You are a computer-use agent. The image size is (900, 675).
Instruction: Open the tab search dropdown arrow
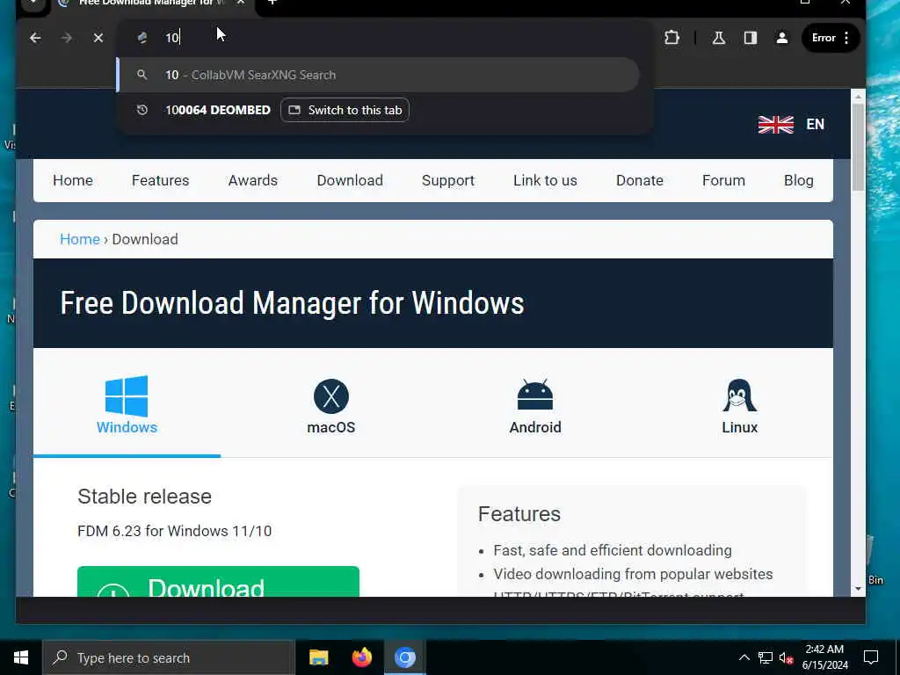(x=33, y=4)
